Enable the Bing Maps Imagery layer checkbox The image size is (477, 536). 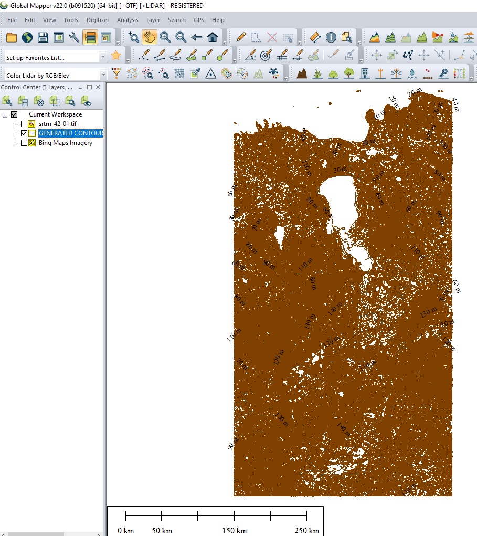[24, 143]
